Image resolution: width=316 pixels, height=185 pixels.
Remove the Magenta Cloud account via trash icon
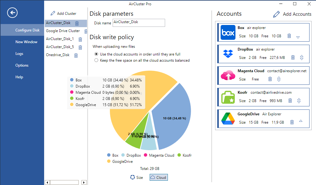(270, 79)
